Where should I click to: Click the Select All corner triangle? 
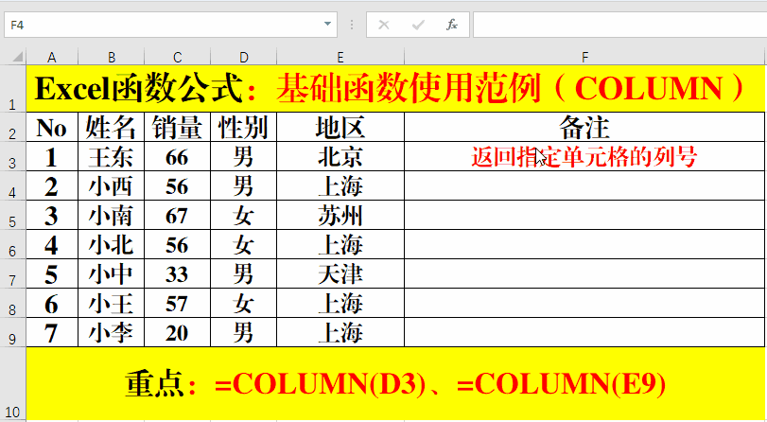pos(17,57)
